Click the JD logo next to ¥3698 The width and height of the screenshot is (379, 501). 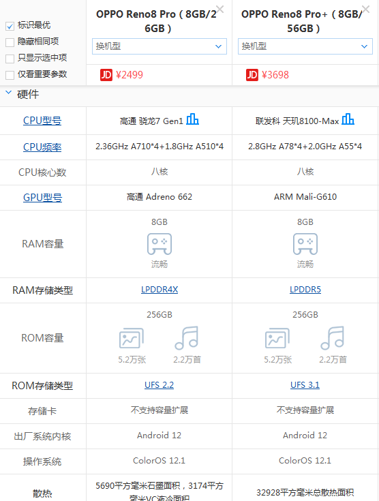(252, 75)
